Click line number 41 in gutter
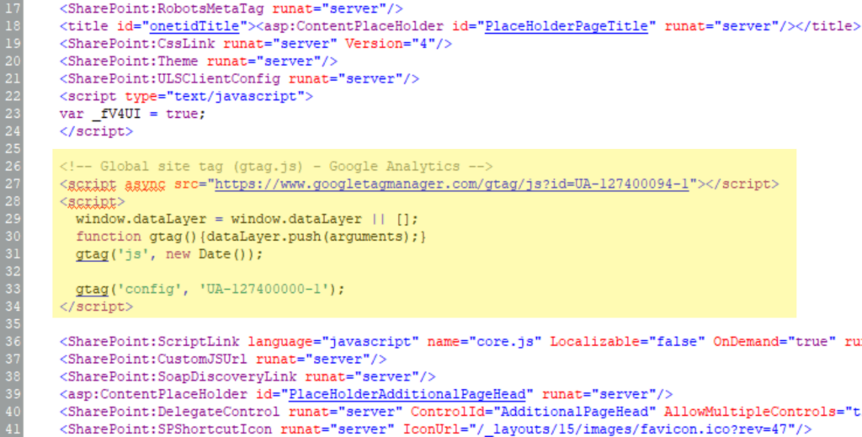Viewport: 862px width, 437px height. tap(13, 429)
